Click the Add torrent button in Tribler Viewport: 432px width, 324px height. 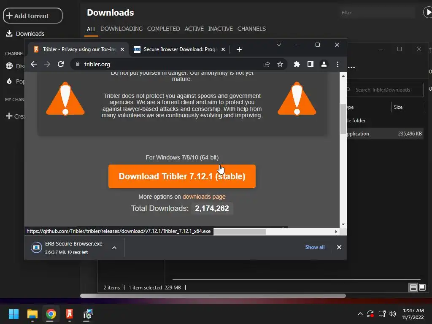click(x=33, y=16)
